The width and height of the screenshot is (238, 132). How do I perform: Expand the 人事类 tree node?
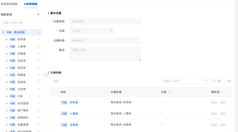coord(7,47)
